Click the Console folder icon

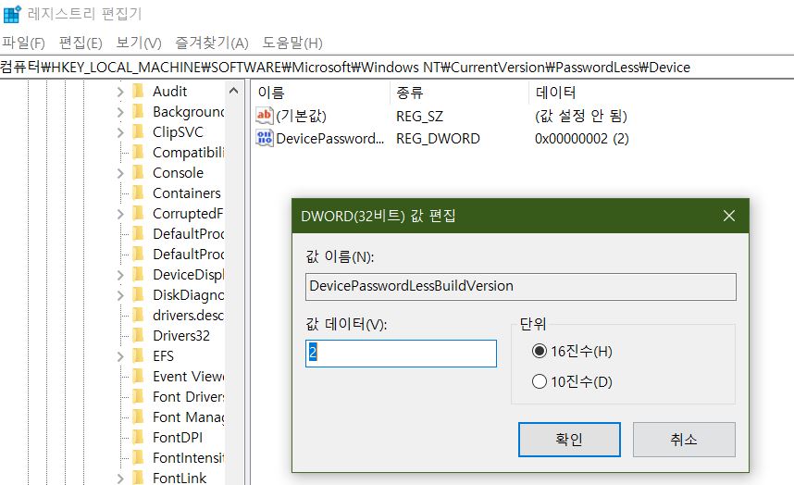(138, 173)
